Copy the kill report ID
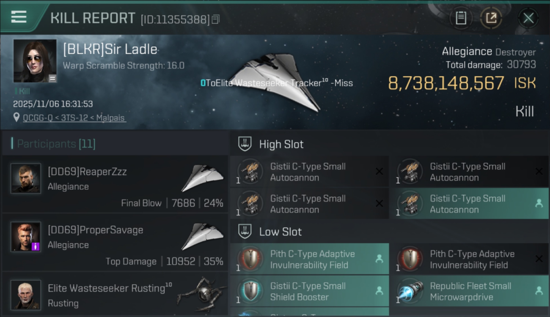550x317 pixels. (216, 19)
